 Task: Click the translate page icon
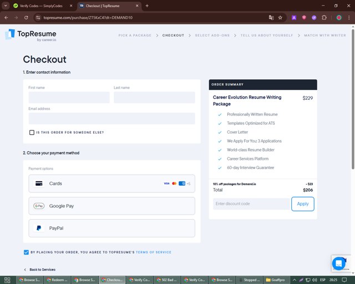[271, 18]
